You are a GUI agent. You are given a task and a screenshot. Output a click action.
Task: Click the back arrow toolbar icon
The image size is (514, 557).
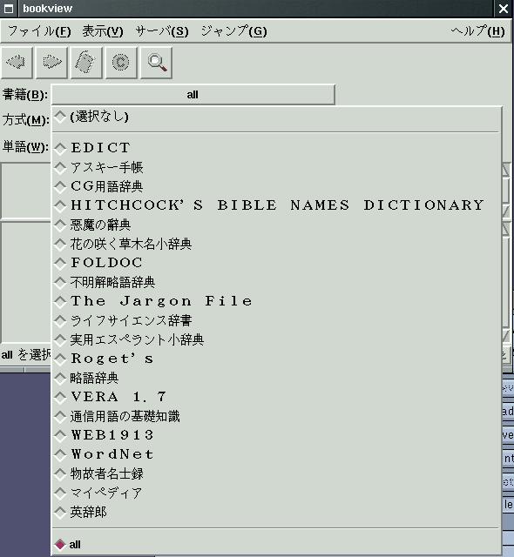(17, 62)
